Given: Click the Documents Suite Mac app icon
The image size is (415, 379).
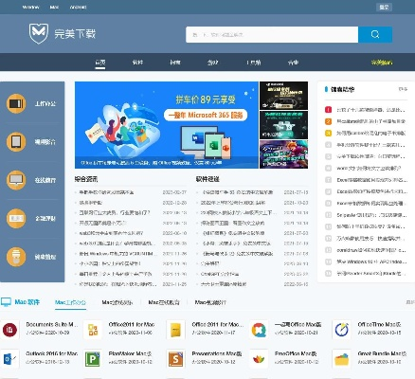Looking at the screenshot, I should 9,330.
